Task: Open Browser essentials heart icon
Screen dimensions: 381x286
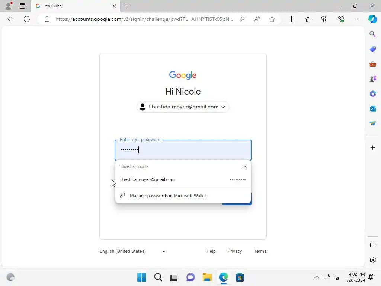Action: click(341, 19)
